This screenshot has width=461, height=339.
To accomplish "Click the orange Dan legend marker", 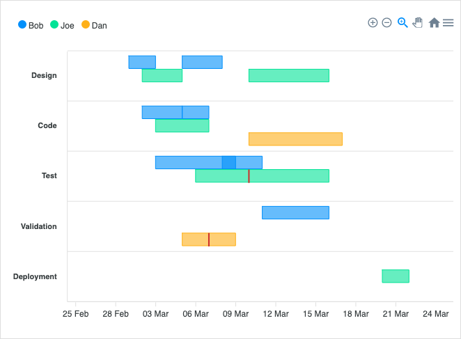I will point(86,25).
